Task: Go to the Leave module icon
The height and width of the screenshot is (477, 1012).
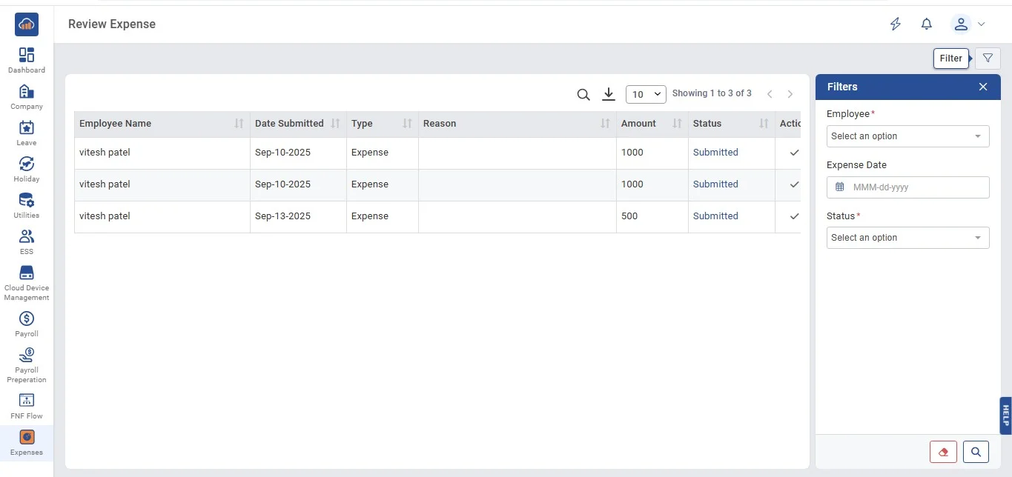Action: pos(27,132)
